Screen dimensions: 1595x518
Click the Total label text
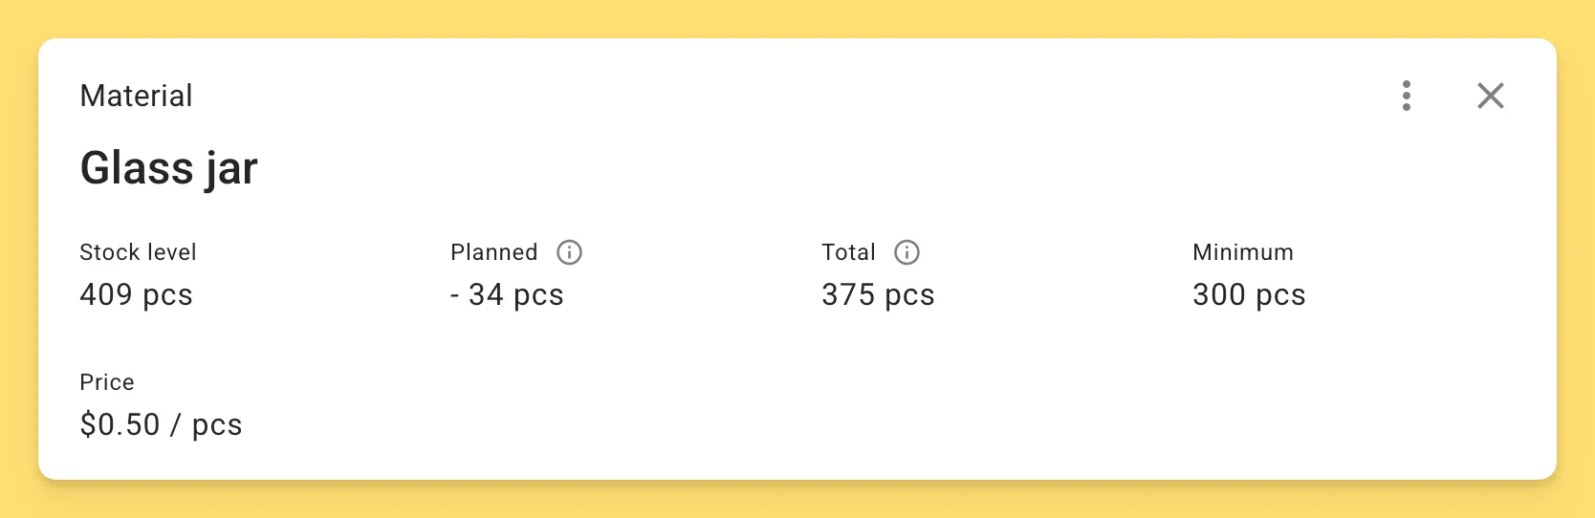click(x=848, y=252)
